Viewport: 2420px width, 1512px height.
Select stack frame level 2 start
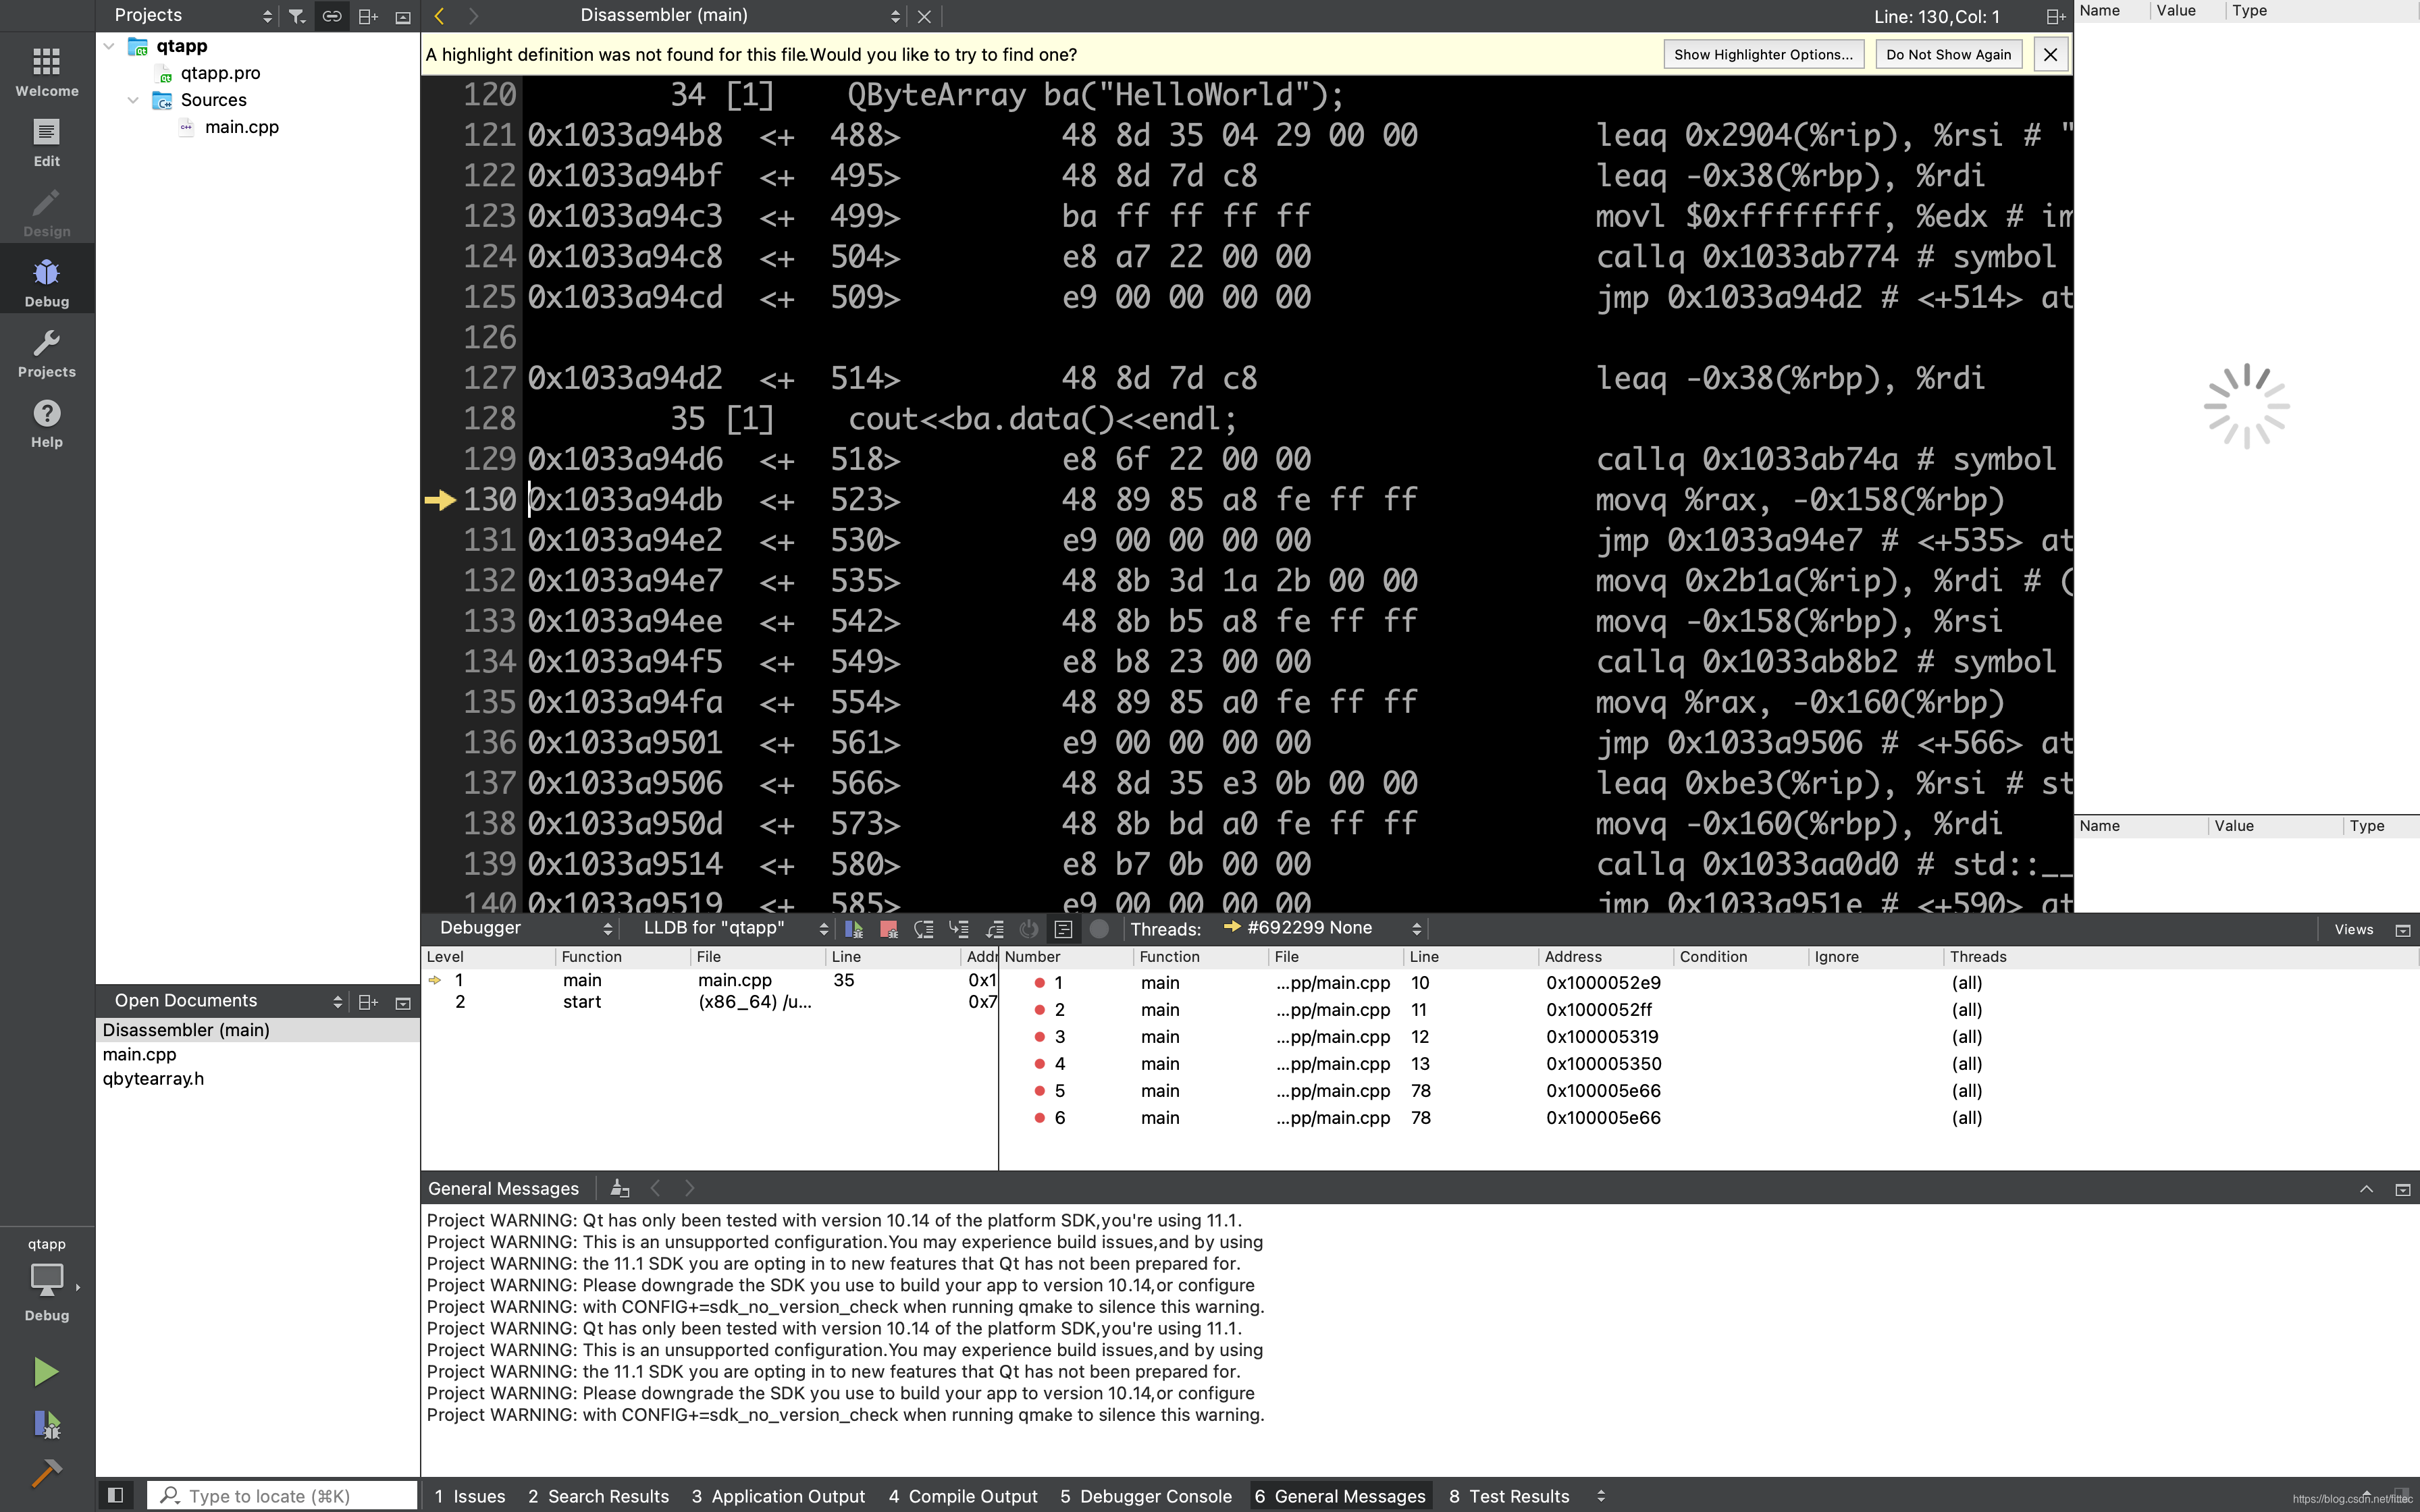click(x=709, y=1002)
